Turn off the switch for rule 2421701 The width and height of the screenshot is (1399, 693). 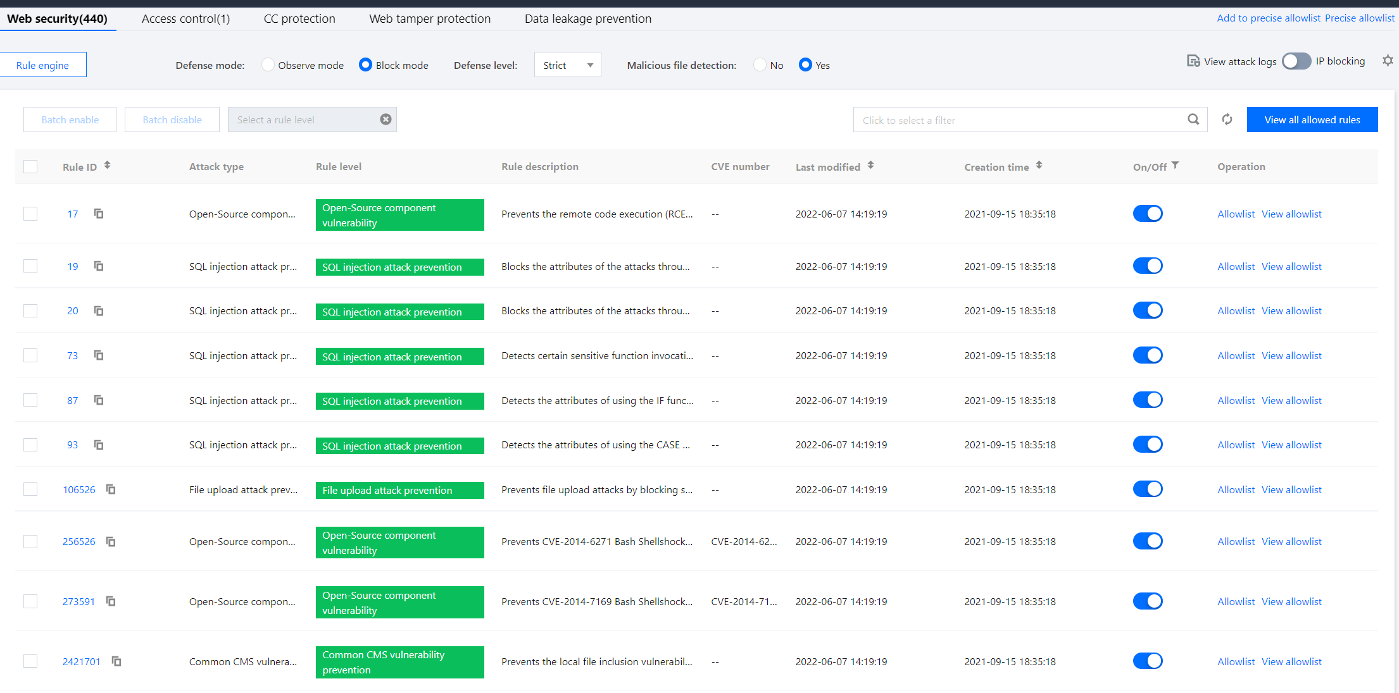point(1148,661)
